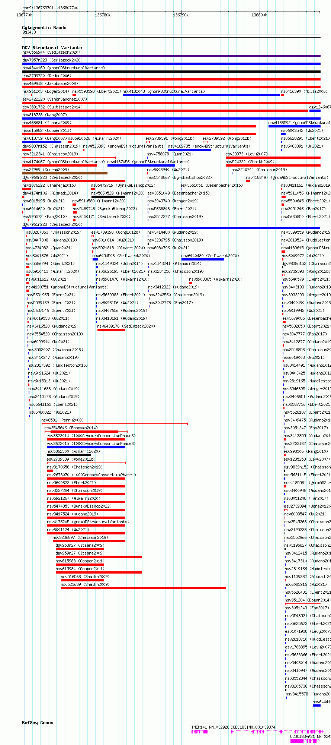Click the purple nsv6556944 variant bar

[171, 56]
